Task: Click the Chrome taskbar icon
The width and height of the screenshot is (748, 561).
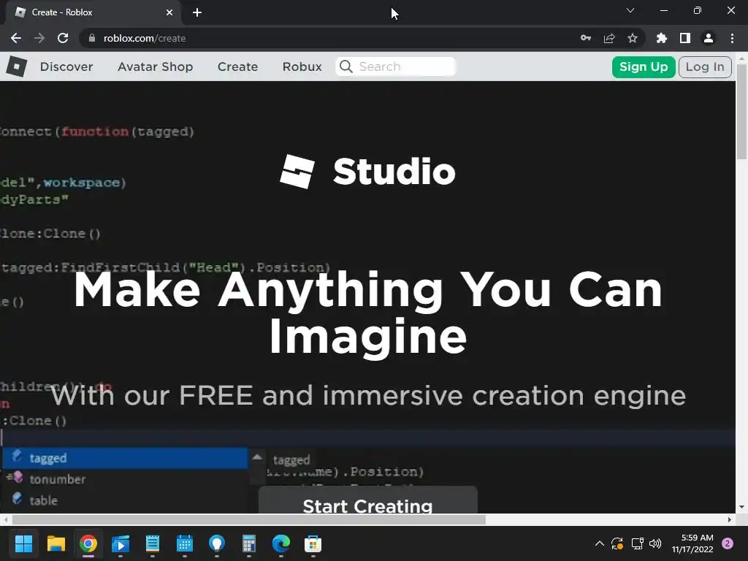Action: 88,543
